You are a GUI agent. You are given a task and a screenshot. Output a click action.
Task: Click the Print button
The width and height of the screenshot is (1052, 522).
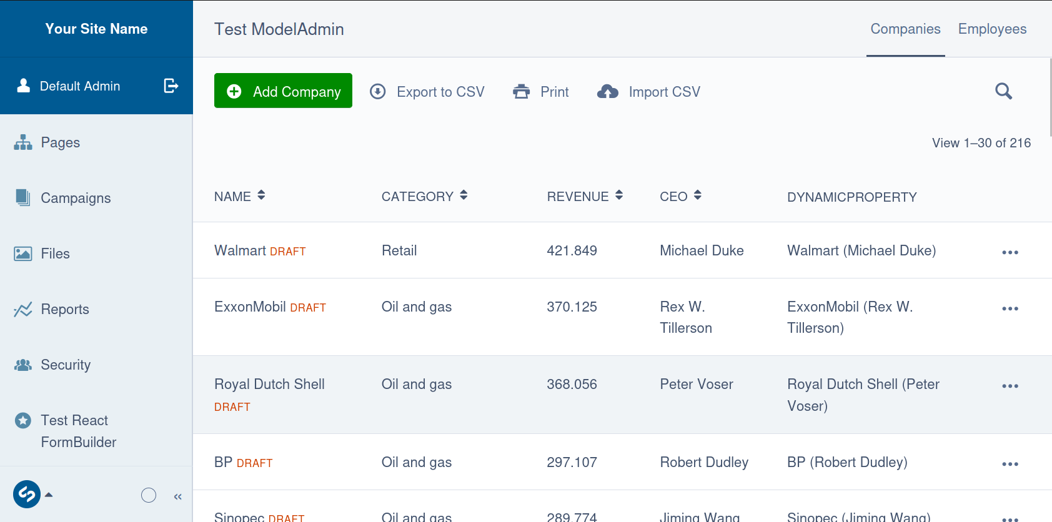(x=541, y=92)
